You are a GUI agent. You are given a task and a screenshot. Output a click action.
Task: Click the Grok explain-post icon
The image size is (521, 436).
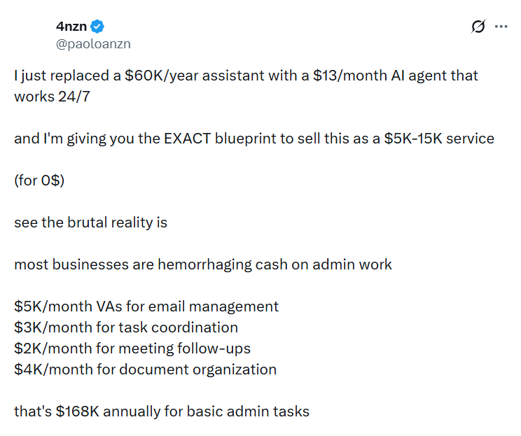click(478, 27)
